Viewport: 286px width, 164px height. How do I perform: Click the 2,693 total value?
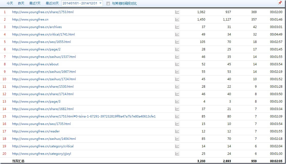point(227,161)
